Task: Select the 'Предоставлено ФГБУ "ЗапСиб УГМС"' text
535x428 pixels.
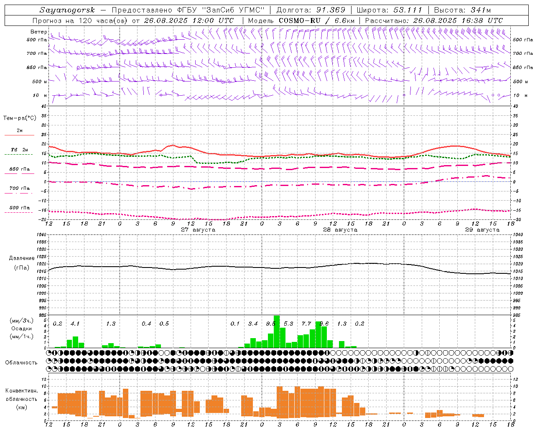Action: pos(188,10)
